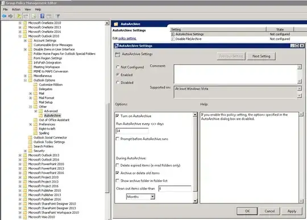Screen dimensions: 307x220
Task: Click the AutoArchive tree folder icon
Action: 41,116
